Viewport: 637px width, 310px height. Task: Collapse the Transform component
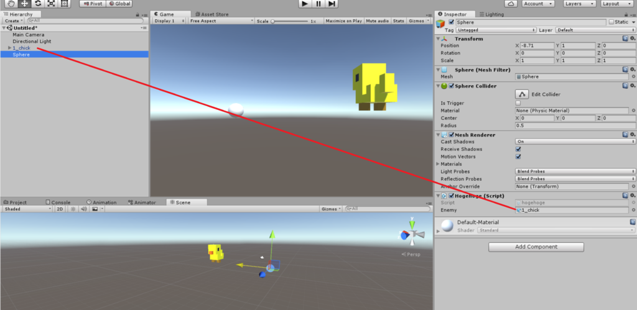click(x=438, y=39)
